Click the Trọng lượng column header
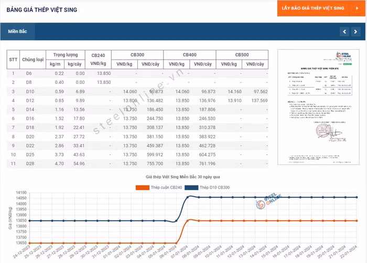Image resolution: width=367 pixels, height=263 pixels. (65, 55)
